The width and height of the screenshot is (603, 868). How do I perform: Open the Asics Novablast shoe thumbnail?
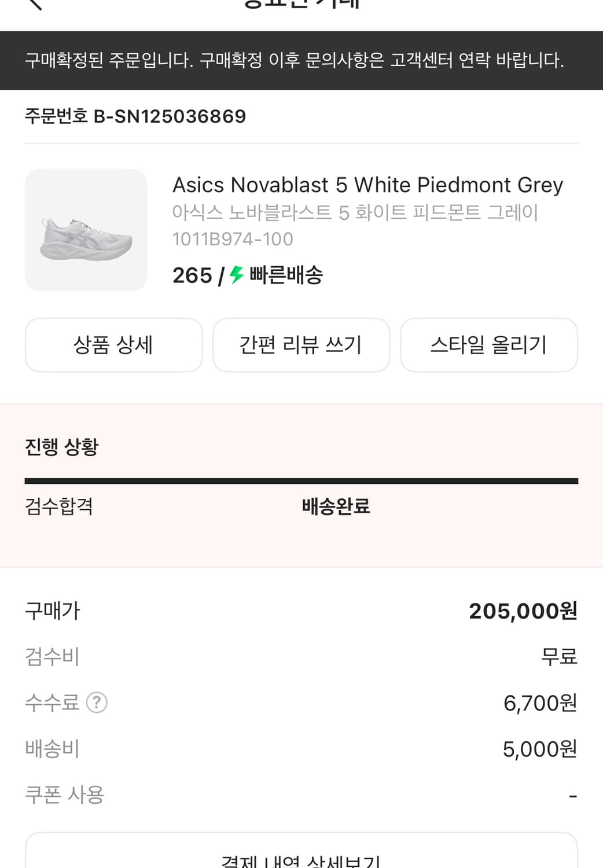[86, 230]
